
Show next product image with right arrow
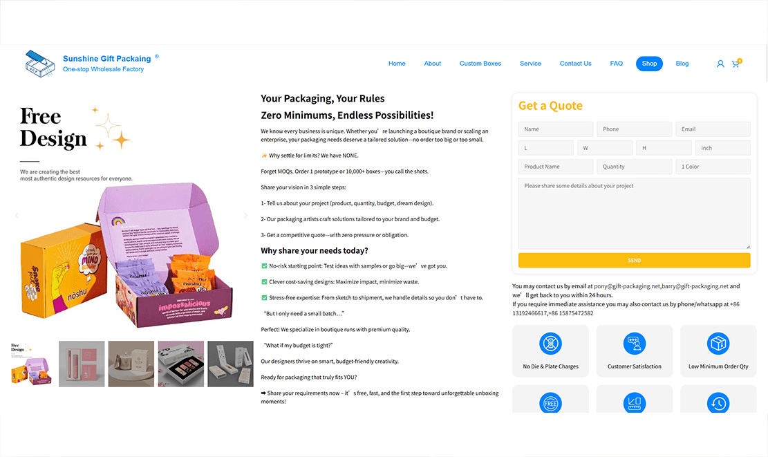pyautogui.click(x=245, y=215)
